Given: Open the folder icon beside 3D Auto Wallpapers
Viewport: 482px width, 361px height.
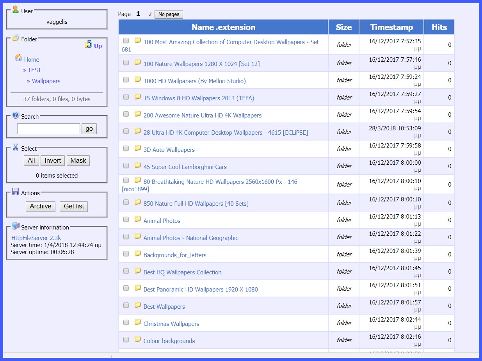Looking at the screenshot, I should pyautogui.click(x=138, y=148).
